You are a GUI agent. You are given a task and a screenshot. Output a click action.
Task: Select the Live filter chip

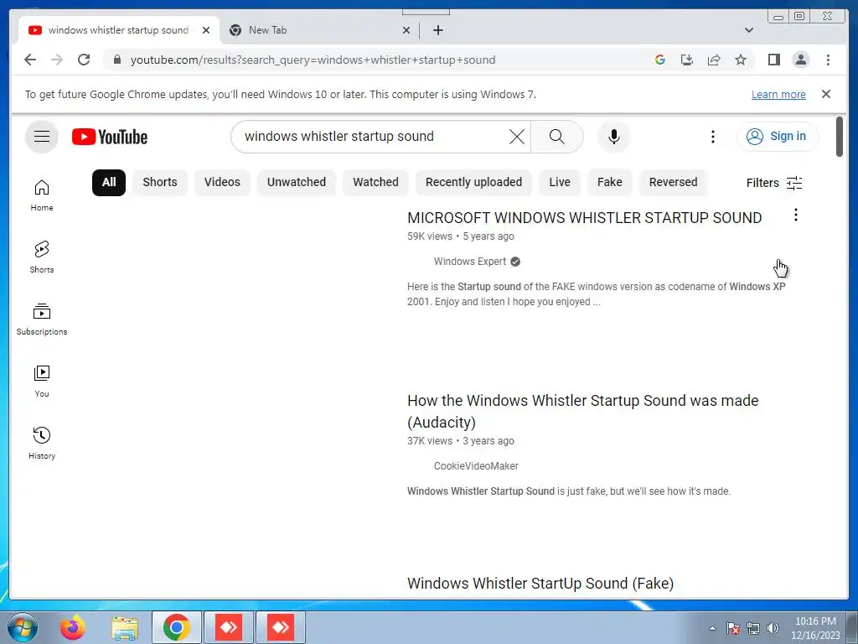coord(559,182)
